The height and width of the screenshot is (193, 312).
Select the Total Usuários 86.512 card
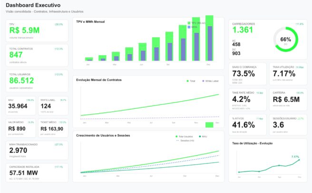(37, 81)
